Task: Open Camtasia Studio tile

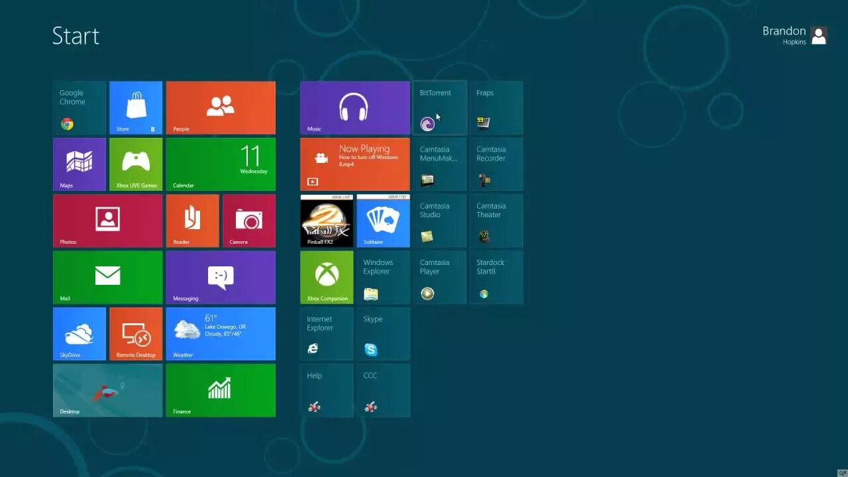Action: [x=440, y=221]
